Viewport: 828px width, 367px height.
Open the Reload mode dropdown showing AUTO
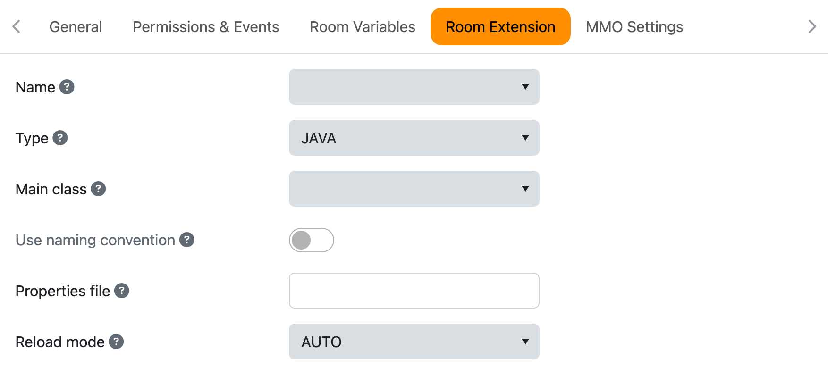(x=414, y=342)
